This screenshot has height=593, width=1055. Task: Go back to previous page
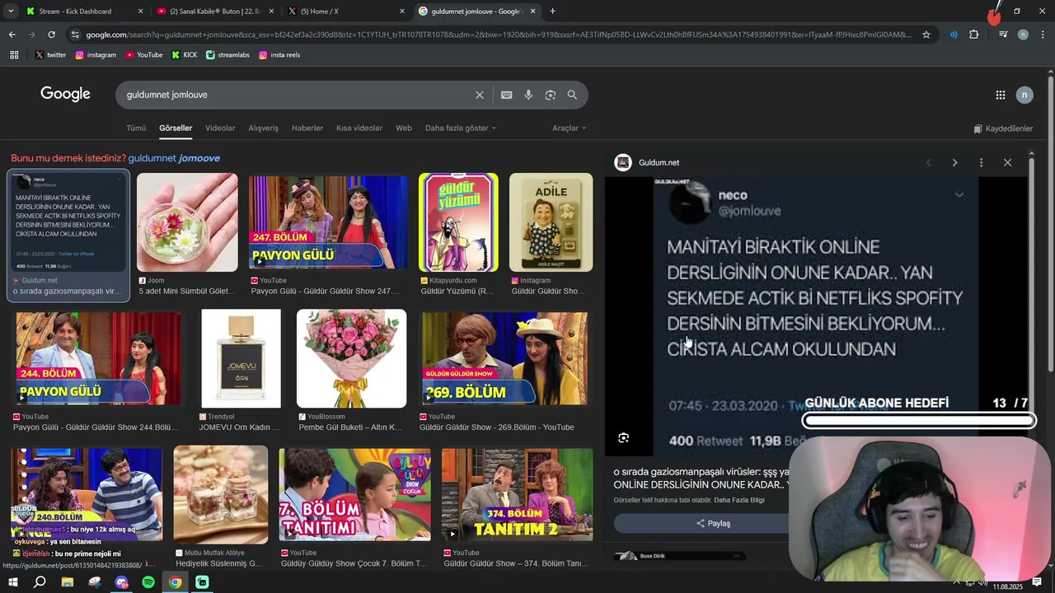pos(12,35)
